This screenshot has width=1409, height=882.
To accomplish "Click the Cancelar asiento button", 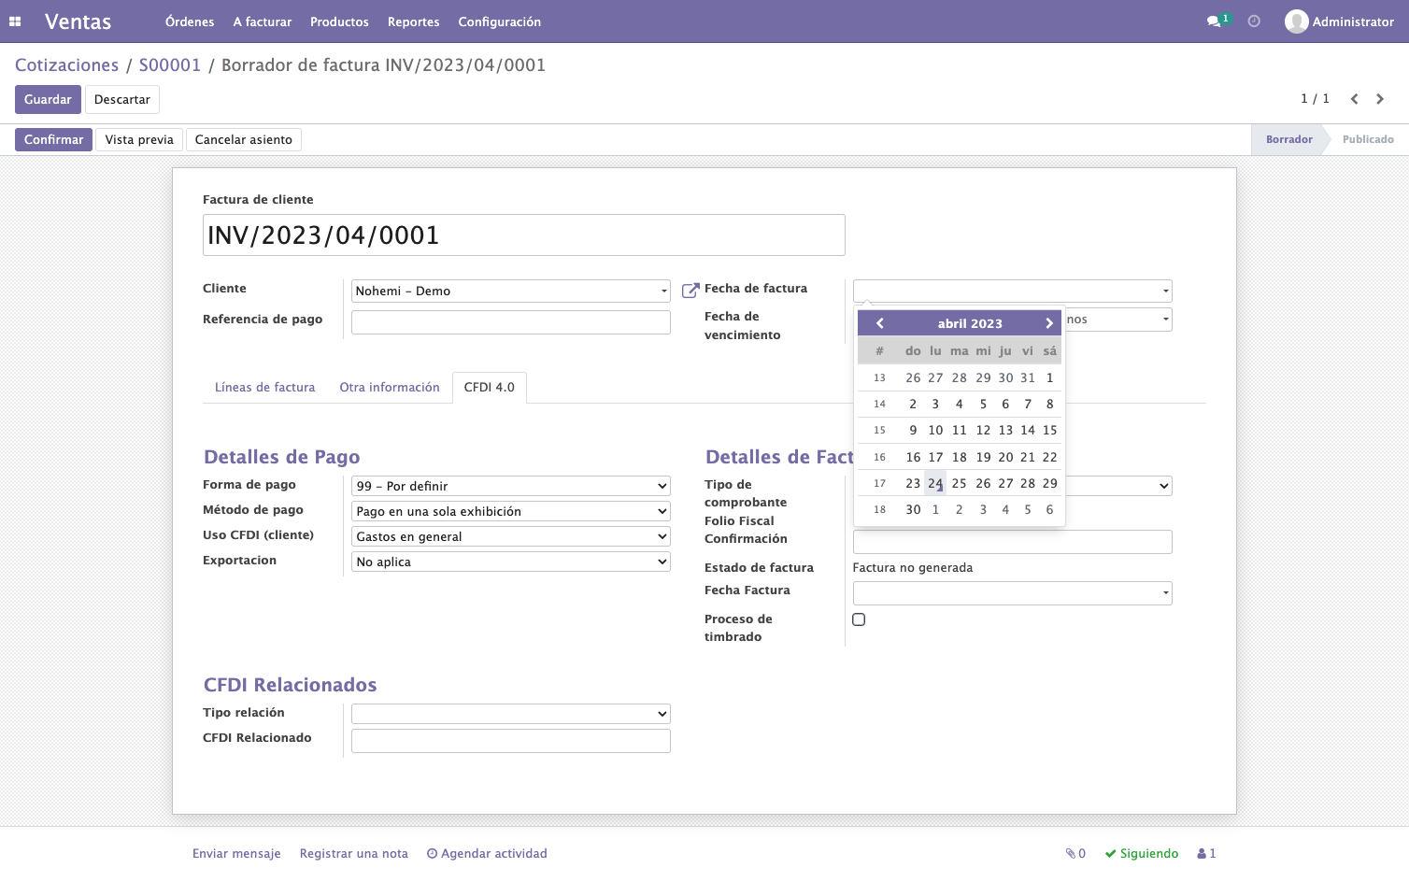I will (x=244, y=140).
